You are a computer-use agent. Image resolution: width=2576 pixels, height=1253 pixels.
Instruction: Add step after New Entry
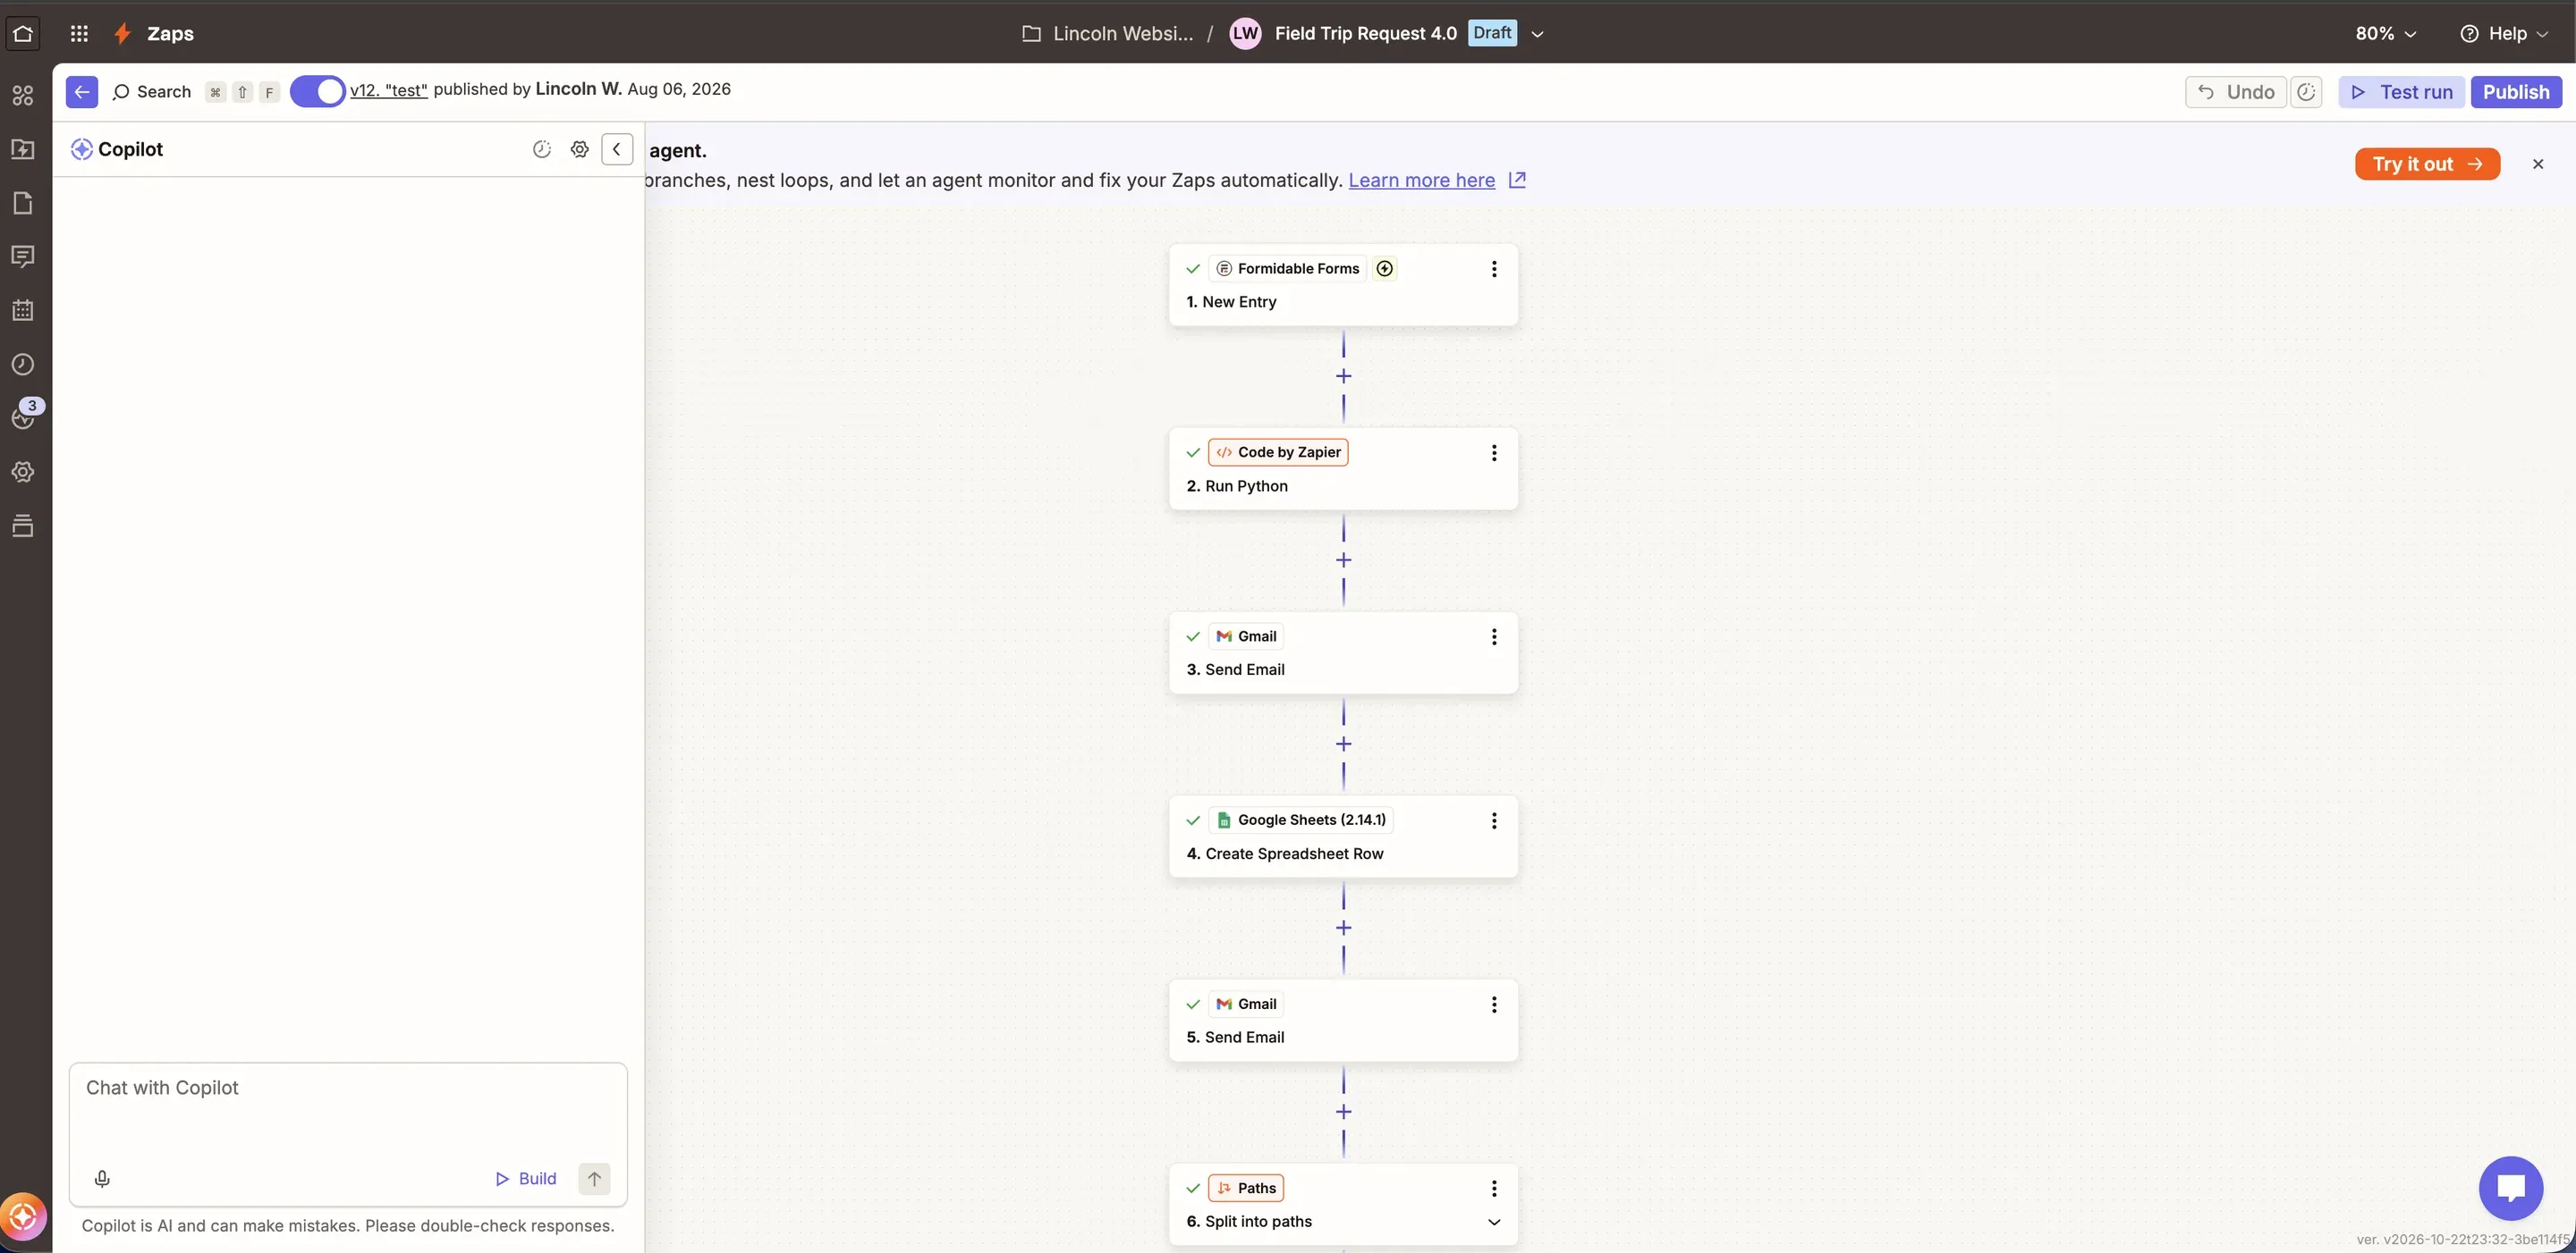(x=1344, y=376)
